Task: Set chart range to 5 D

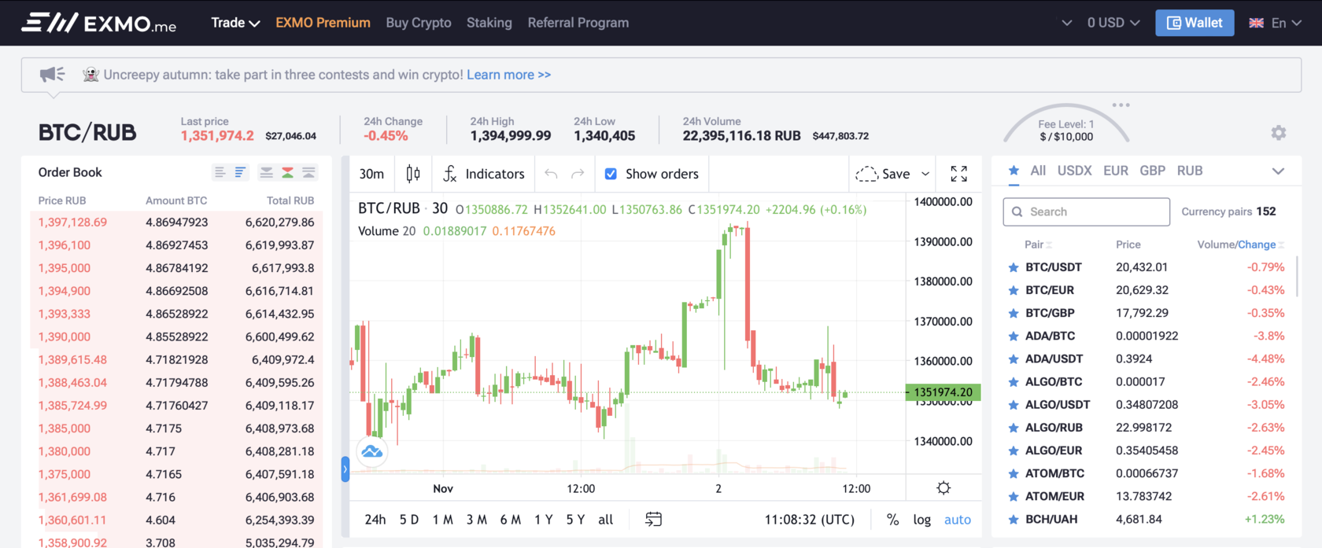Action: point(409,520)
